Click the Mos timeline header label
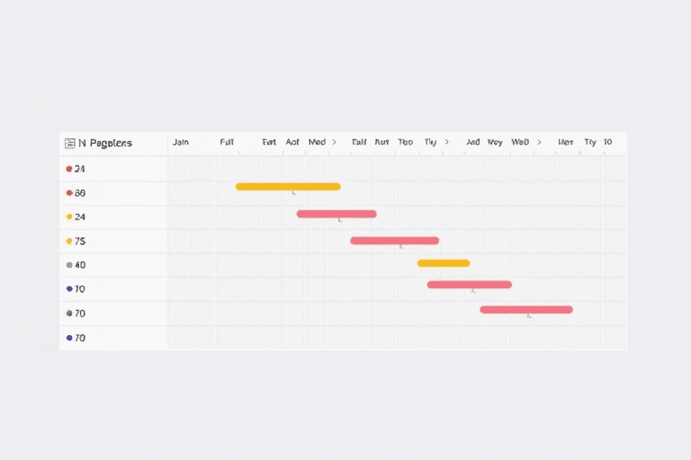This screenshot has height=460, width=691. coord(565,142)
